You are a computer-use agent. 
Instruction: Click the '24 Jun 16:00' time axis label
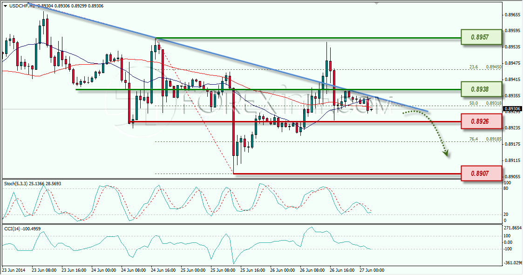coord(163,270)
